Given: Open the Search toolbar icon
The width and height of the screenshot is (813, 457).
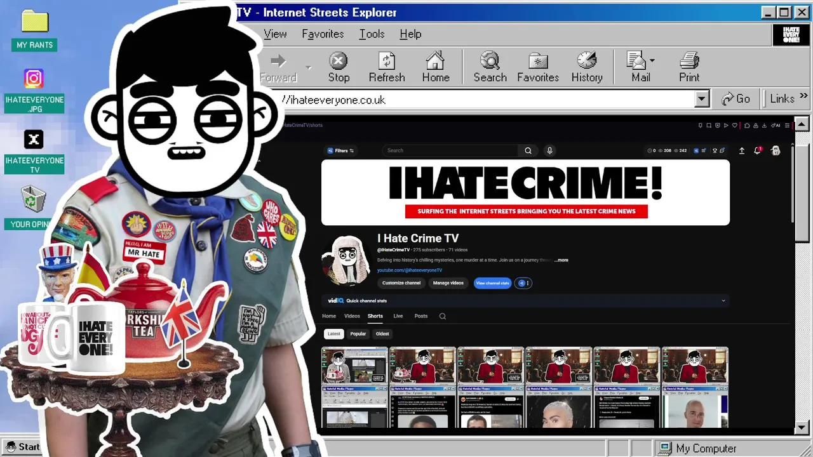Looking at the screenshot, I should tap(490, 62).
